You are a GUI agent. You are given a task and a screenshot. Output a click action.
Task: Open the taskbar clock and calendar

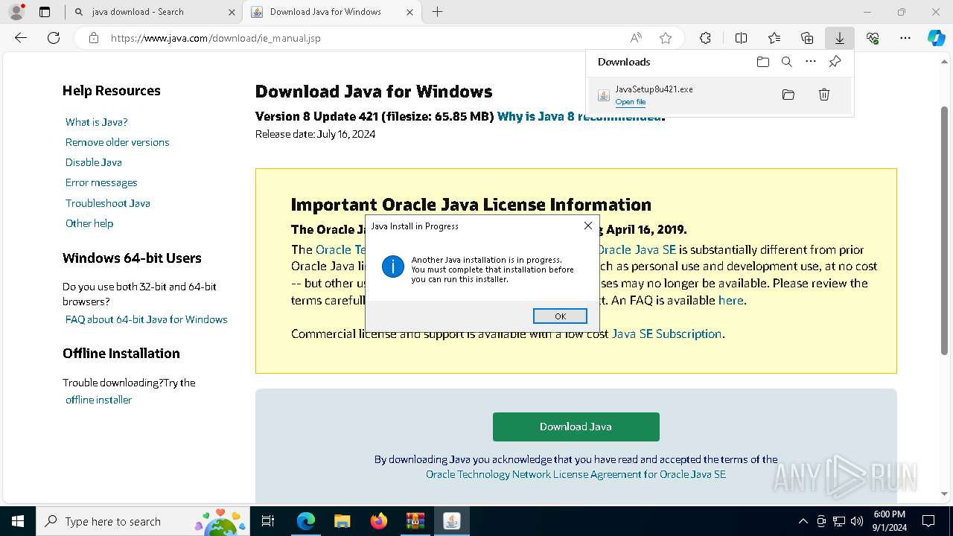889,521
